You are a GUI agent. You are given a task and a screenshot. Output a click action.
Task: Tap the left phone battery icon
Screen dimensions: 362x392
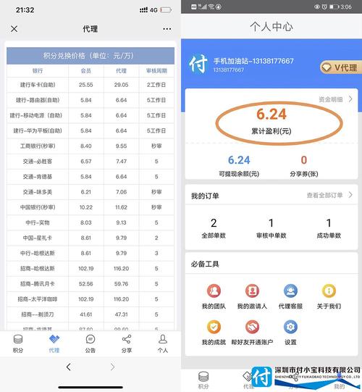click(166, 10)
